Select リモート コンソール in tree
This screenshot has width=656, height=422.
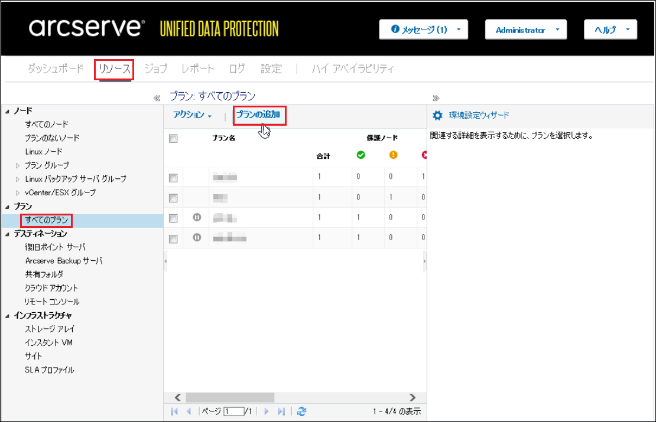[x=52, y=302]
